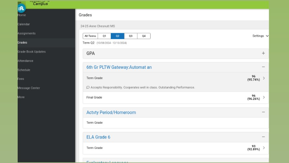289x163 pixels.
Task: Click the ELA Grade 6 course link
Action: [x=98, y=137]
